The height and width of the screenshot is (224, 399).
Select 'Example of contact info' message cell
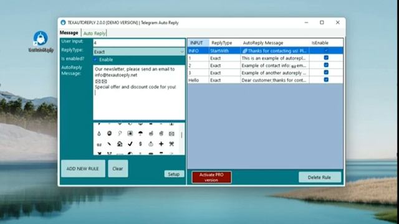275,65
